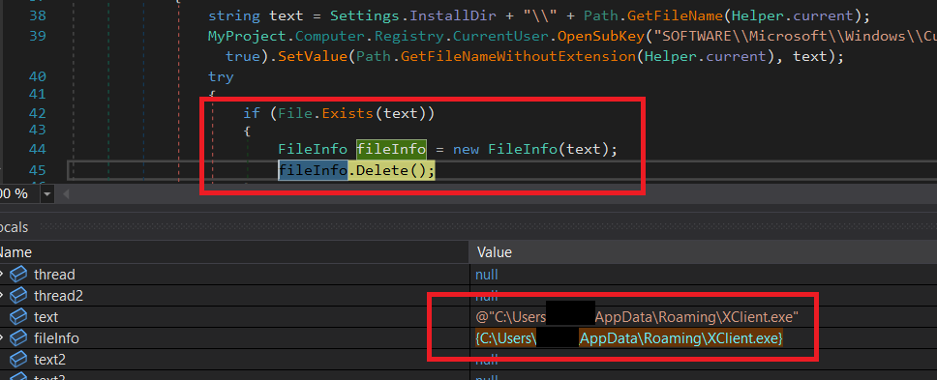The width and height of the screenshot is (937, 380).
Task: Select the fileInfo variable name in Locals
Action: (56, 338)
